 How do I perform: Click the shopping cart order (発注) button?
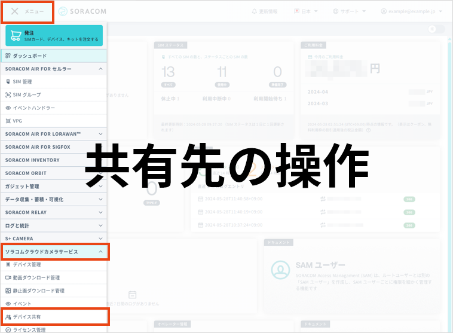click(54, 36)
